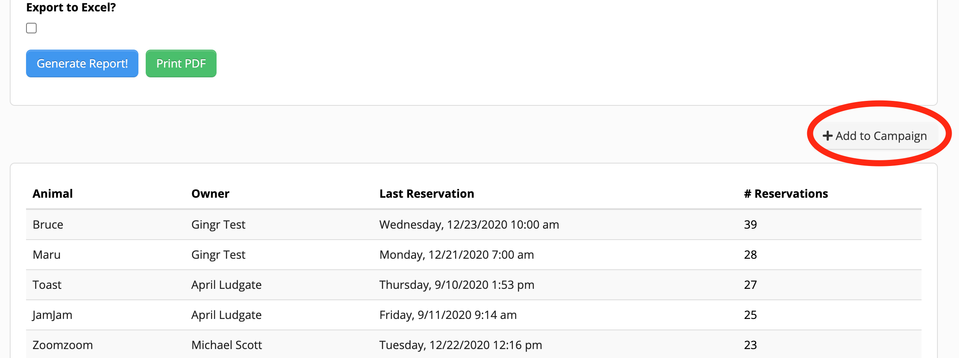Select the row for animal Bruce
Viewport: 959px width, 358px height.
click(48, 224)
